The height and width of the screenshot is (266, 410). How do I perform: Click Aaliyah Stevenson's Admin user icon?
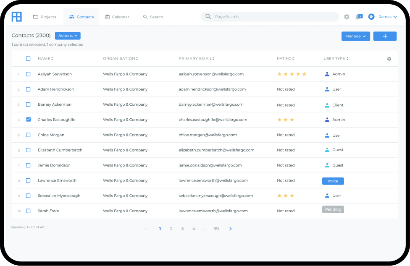[x=327, y=74]
